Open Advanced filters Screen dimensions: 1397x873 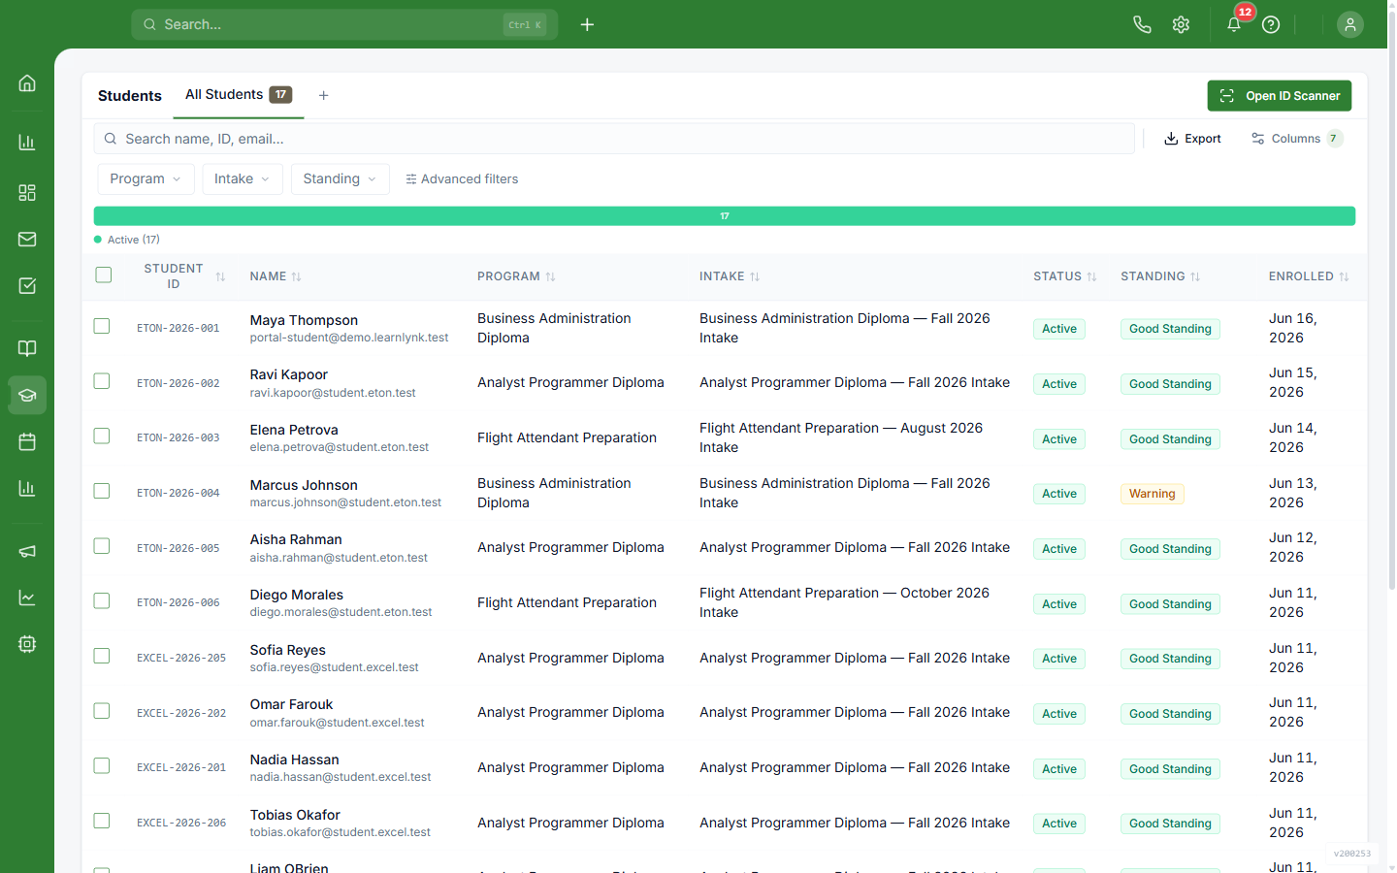click(x=462, y=178)
